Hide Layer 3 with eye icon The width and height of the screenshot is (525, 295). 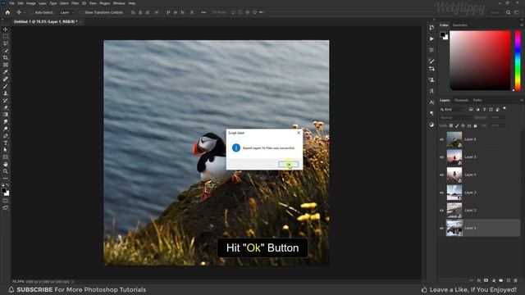click(x=441, y=193)
